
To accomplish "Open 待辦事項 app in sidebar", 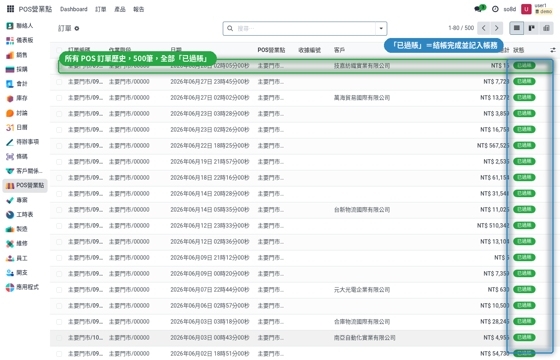I will click(x=25, y=142).
